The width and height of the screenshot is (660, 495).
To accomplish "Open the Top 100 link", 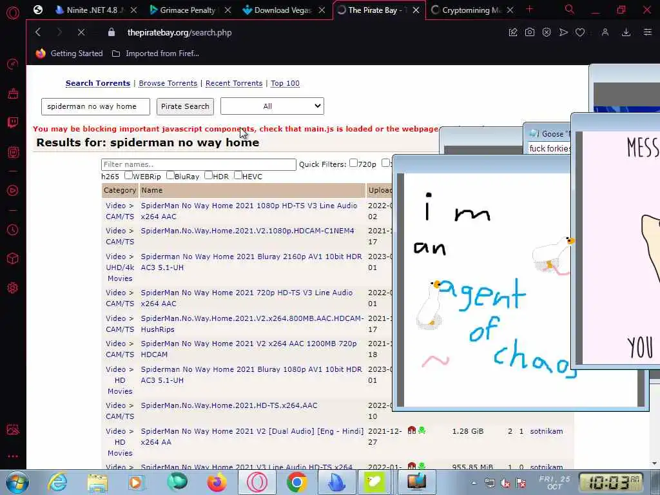I will (285, 83).
